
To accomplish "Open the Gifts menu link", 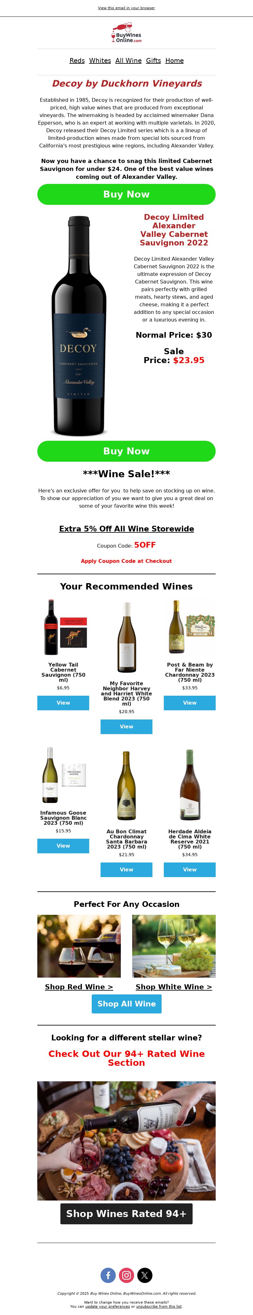I will click(153, 60).
